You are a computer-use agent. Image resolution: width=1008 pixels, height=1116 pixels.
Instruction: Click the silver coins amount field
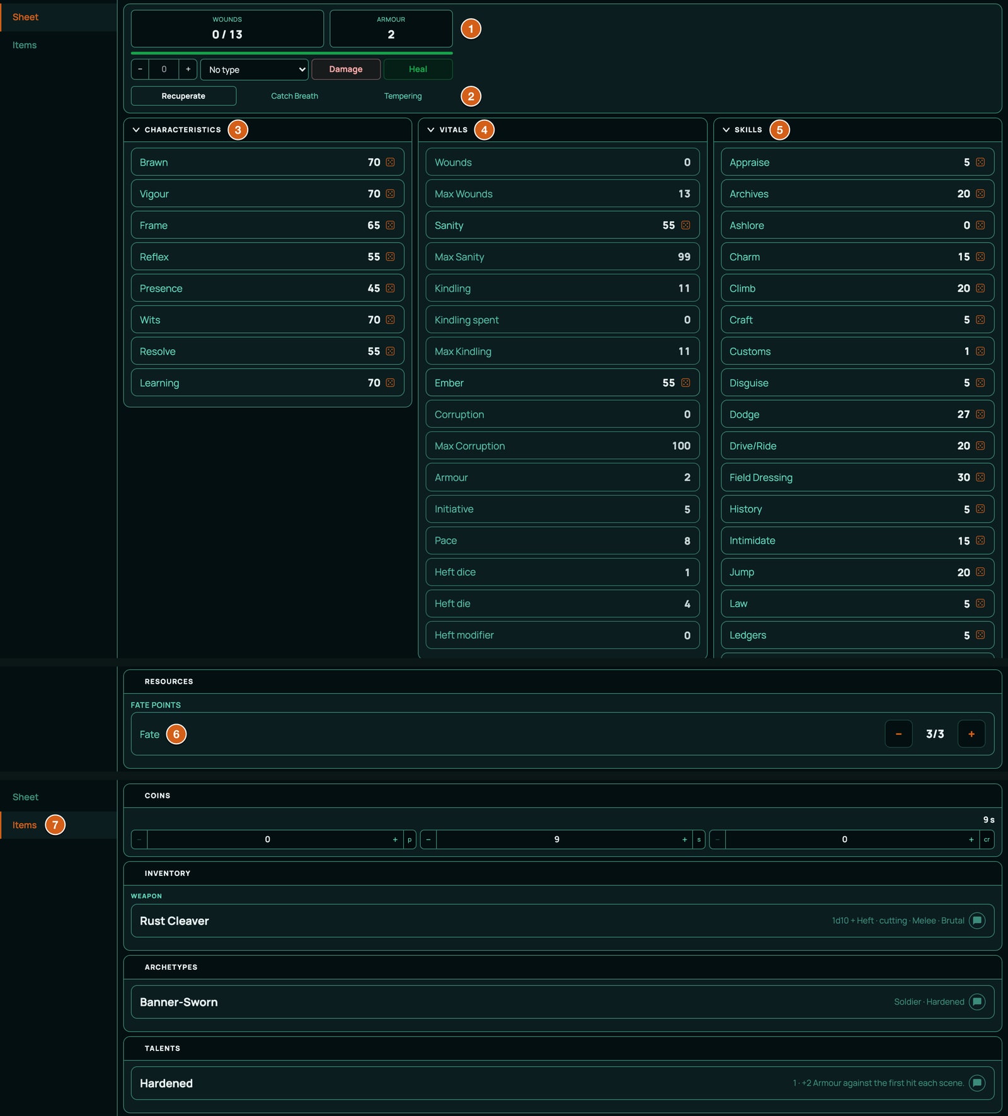557,839
